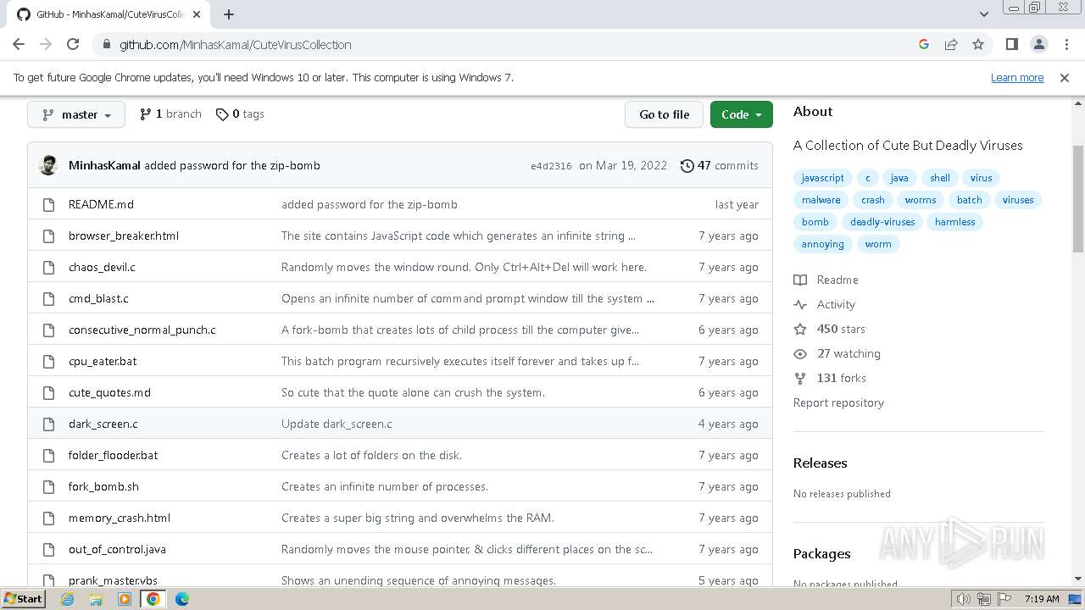Open memory_crash.html file
The width and height of the screenshot is (1085, 610).
120,518
